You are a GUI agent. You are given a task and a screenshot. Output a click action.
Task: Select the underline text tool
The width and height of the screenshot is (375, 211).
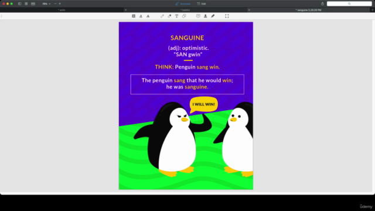point(141,16)
